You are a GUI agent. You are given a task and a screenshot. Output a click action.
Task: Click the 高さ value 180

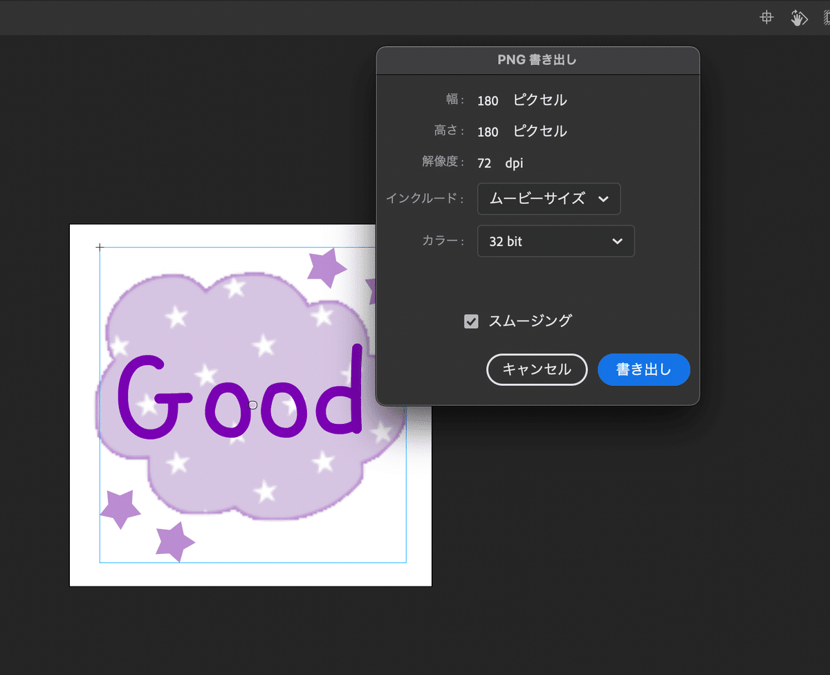tap(488, 132)
